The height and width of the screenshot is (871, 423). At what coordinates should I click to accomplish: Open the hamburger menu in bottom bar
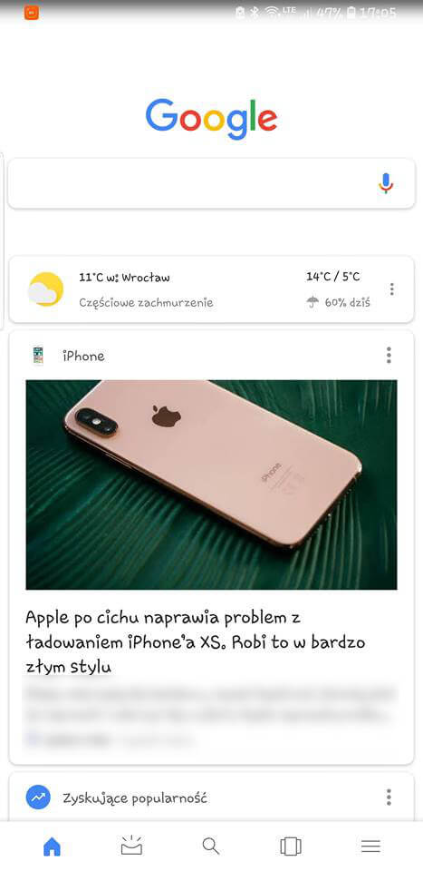(x=370, y=847)
